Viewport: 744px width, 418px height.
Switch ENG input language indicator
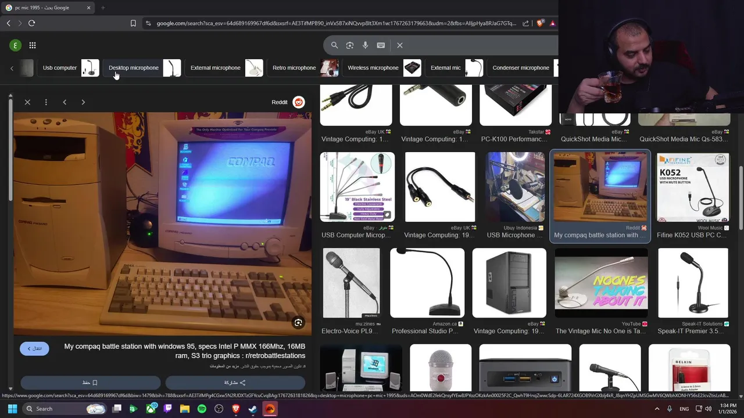[x=684, y=409]
